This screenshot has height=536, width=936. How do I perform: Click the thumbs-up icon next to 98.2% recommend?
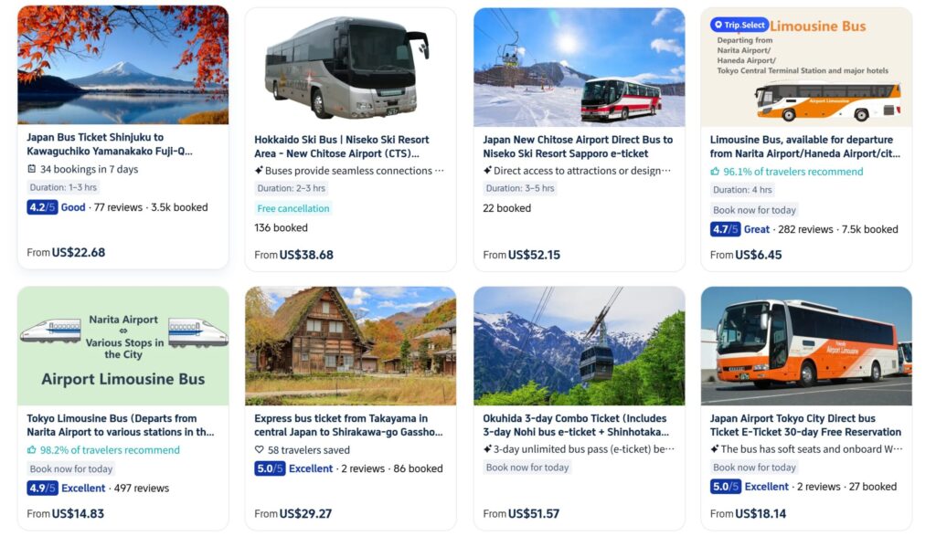coord(32,450)
